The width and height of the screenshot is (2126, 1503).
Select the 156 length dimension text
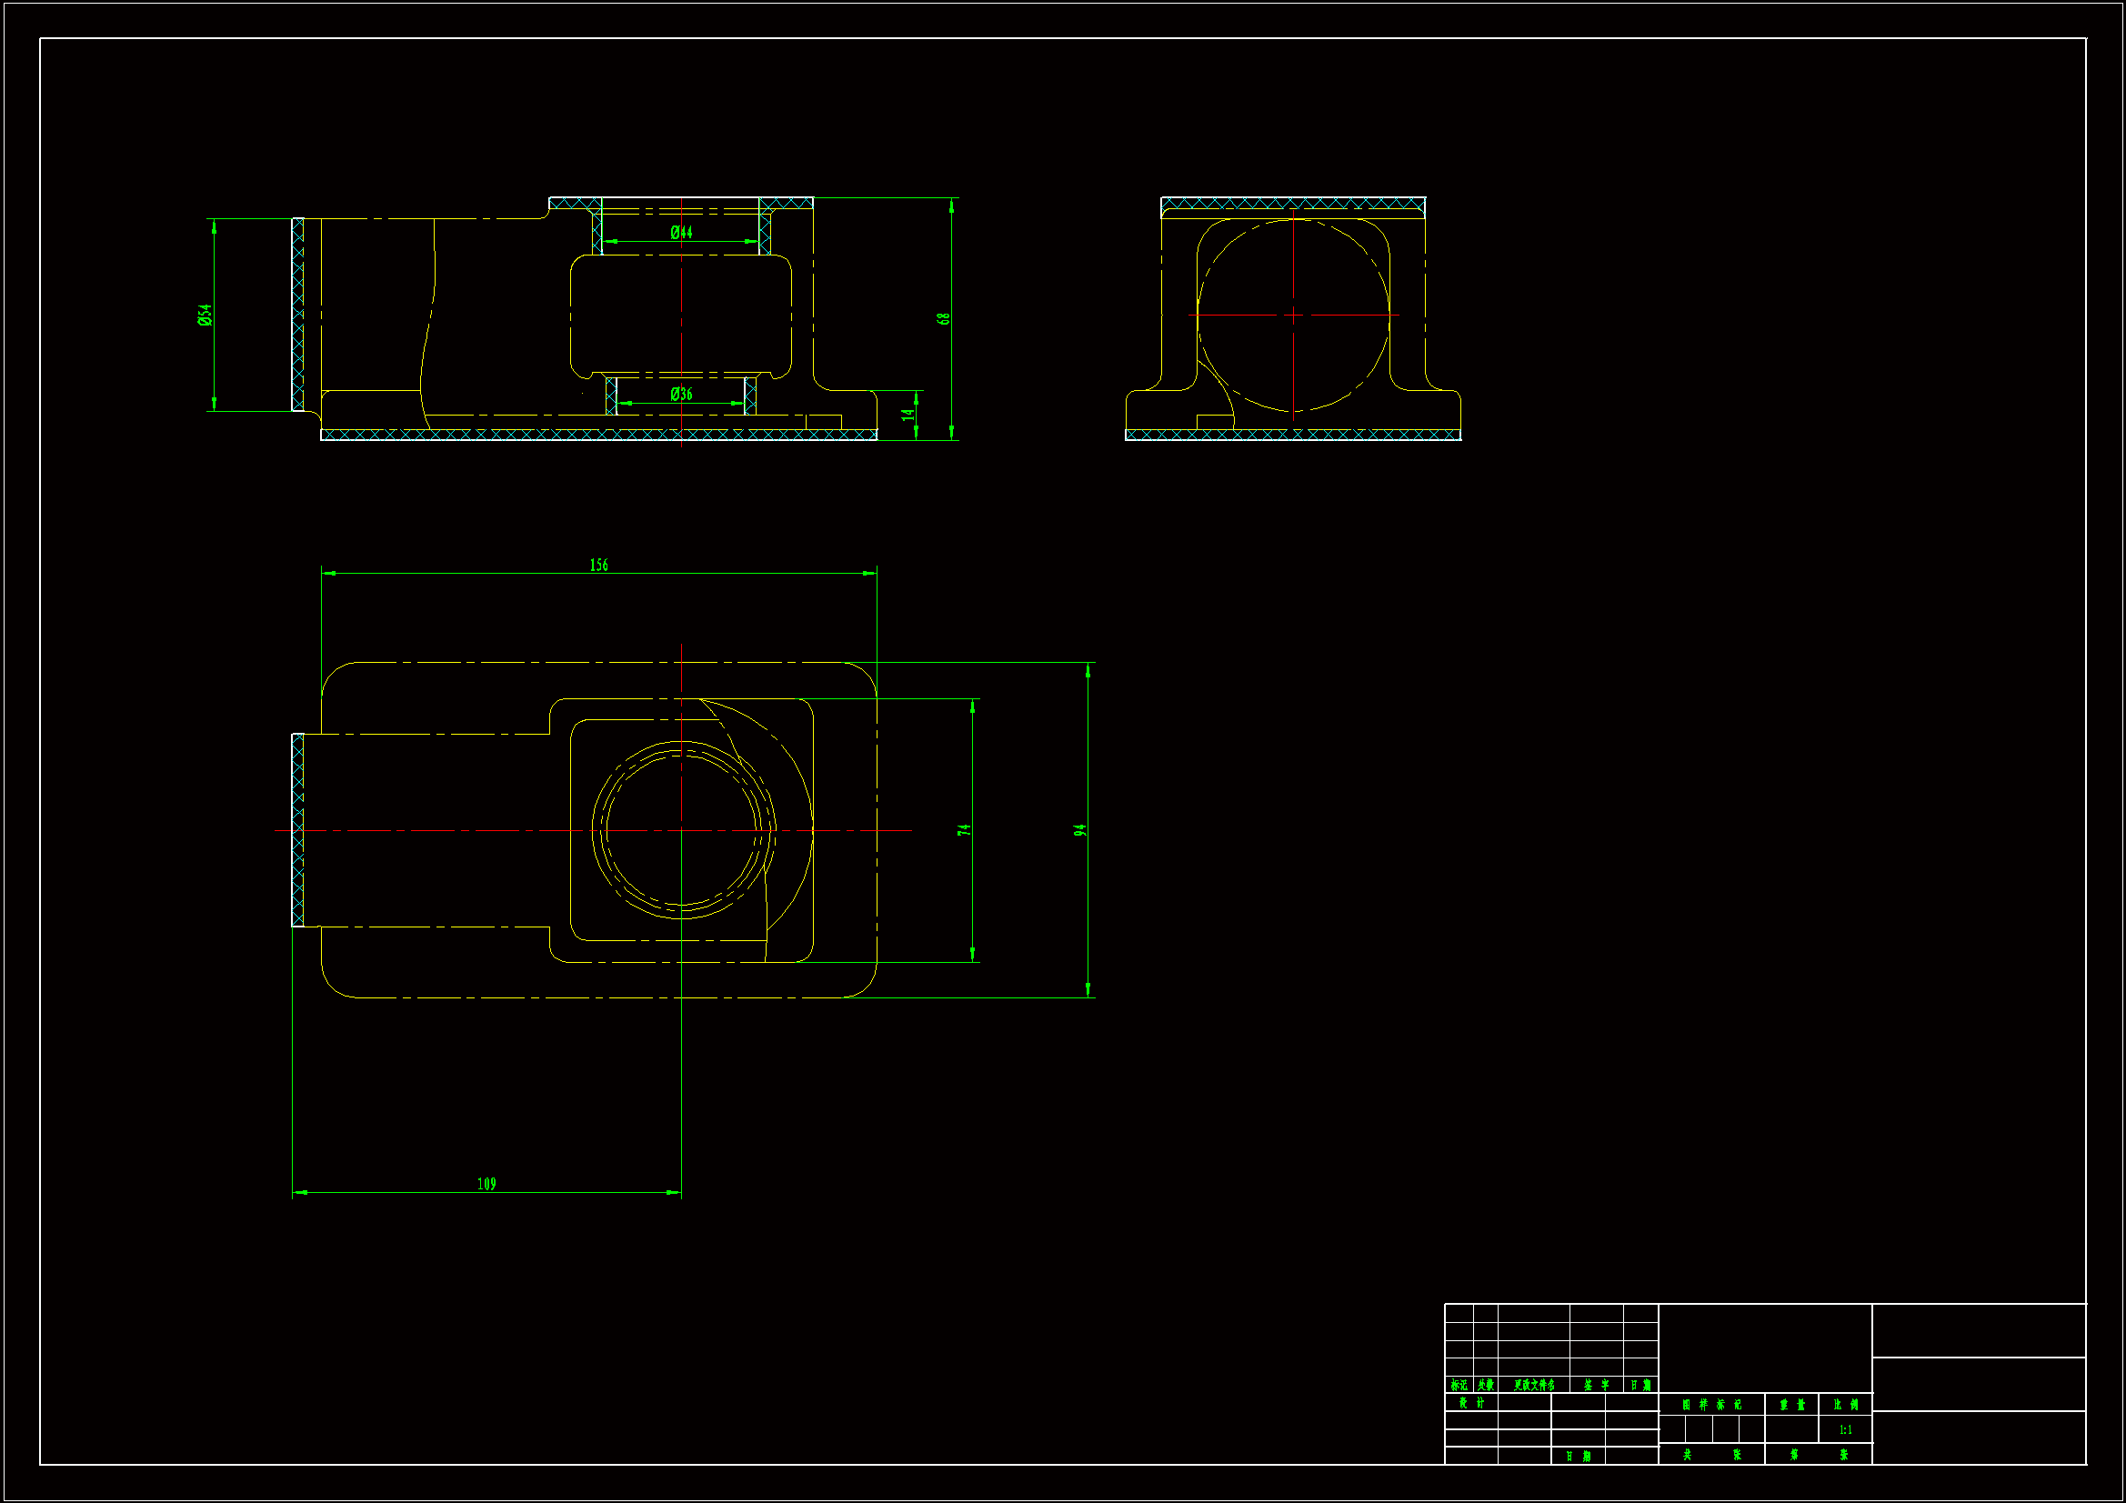tap(599, 565)
